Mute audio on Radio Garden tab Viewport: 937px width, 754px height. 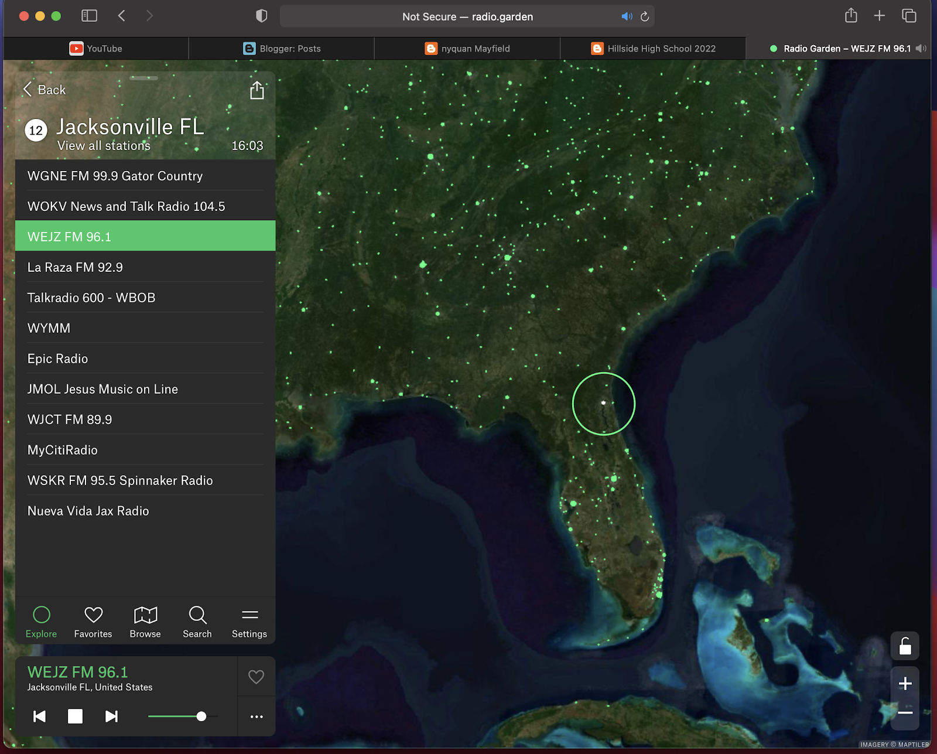(x=921, y=49)
